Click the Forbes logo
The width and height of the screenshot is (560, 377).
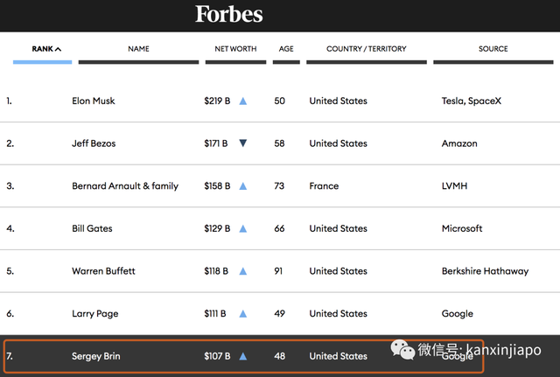pyautogui.click(x=229, y=14)
